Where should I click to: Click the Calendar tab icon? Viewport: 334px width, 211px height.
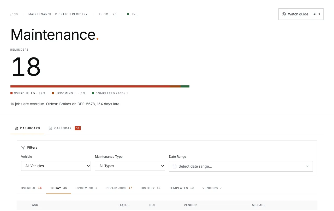click(x=50, y=128)
